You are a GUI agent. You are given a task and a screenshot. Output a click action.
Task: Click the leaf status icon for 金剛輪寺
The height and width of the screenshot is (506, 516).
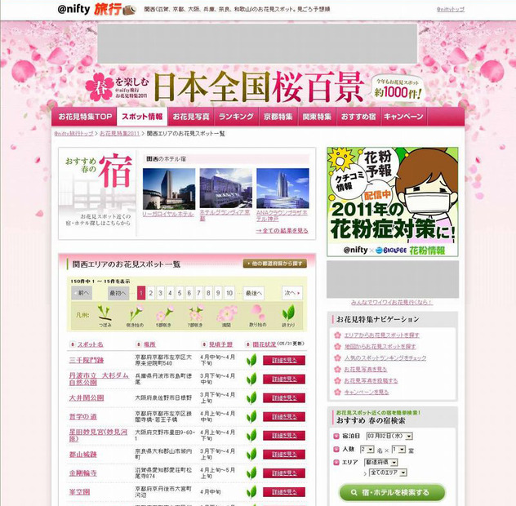pos(251,473)
